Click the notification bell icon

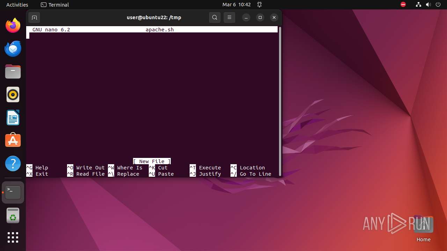point(259,5)
